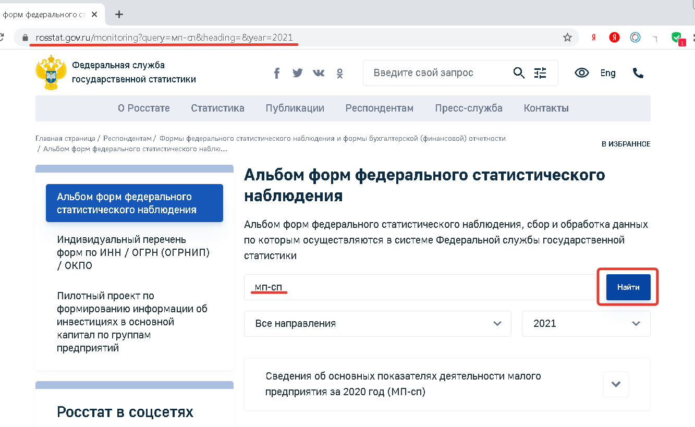Click the 'Найти' search button
Image resolution: width=695 pixels, height=427 pixels.
[628, 287]
